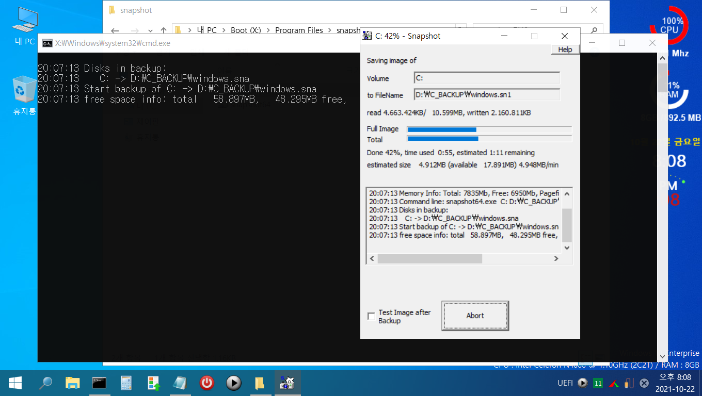Click the log horizontal scroll right arrow
The width and height of the screenshot is (702, 396).
click(x=556, y=258)
